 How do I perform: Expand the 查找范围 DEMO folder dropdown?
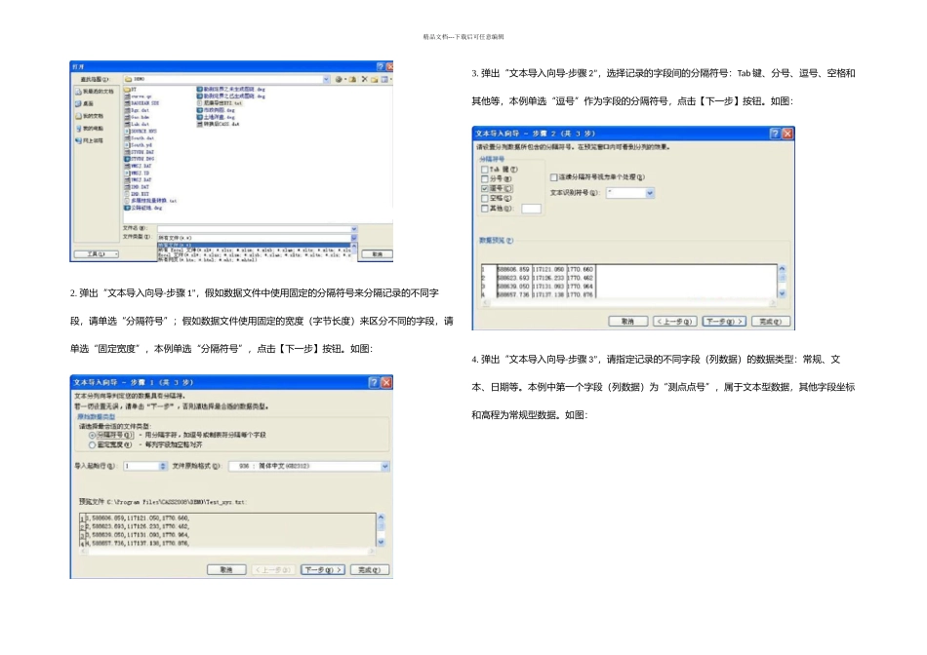[326, 79]
